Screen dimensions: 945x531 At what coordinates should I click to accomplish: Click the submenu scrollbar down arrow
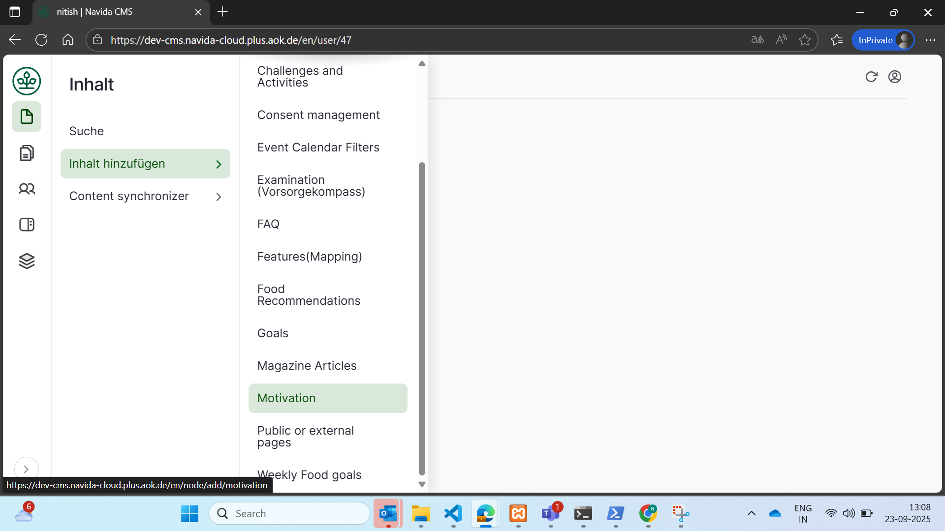[x=422, y=484]
